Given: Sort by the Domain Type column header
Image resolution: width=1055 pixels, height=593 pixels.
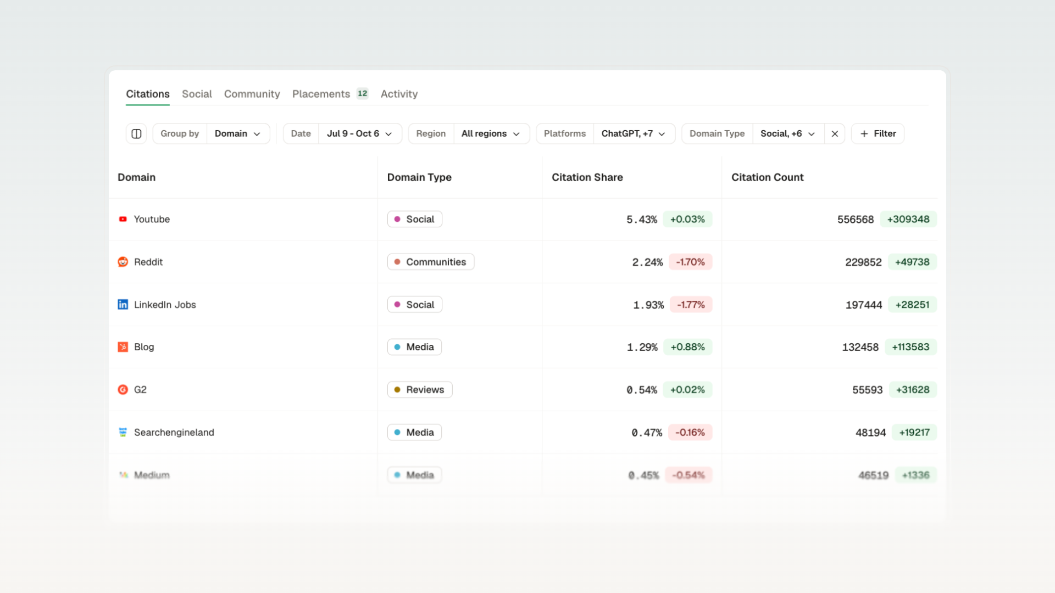Looking at the screenshot, I should (419, 177).
